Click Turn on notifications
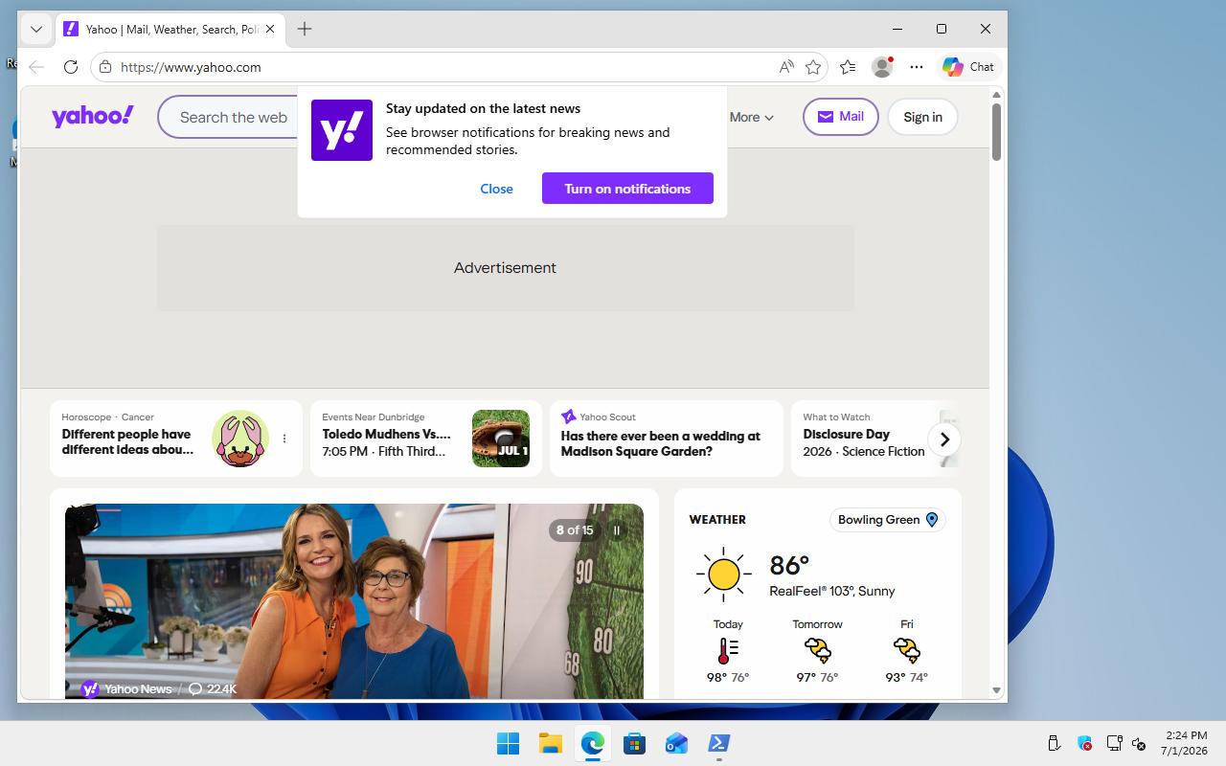 click(627, 189)
